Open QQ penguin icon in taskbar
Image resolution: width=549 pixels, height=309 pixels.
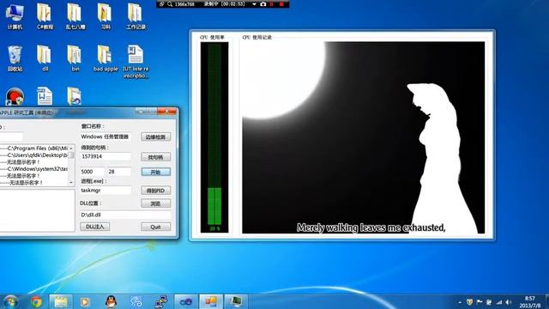[x=111, y=301]
